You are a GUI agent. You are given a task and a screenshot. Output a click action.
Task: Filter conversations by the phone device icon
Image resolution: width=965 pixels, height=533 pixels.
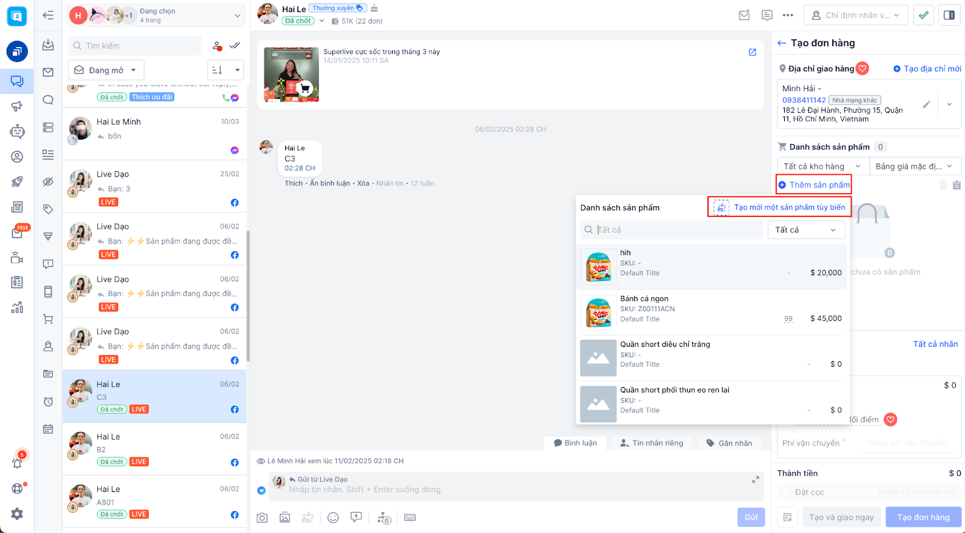coord(48,292)
